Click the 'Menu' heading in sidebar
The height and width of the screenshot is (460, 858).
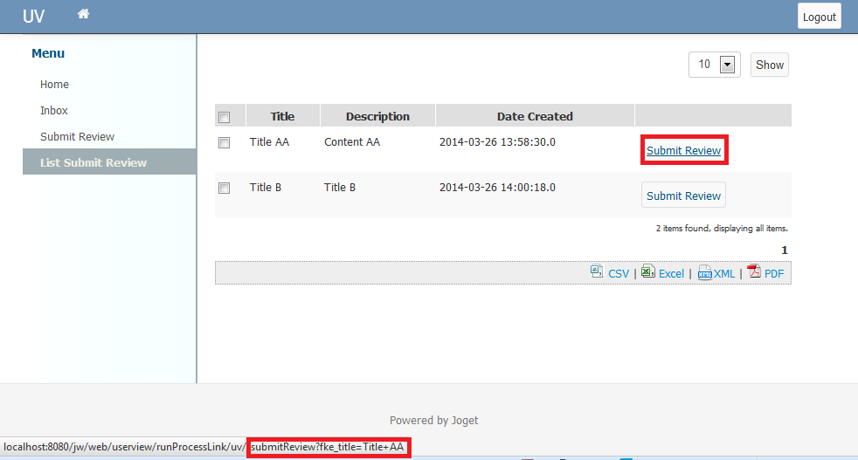point(48,53)
